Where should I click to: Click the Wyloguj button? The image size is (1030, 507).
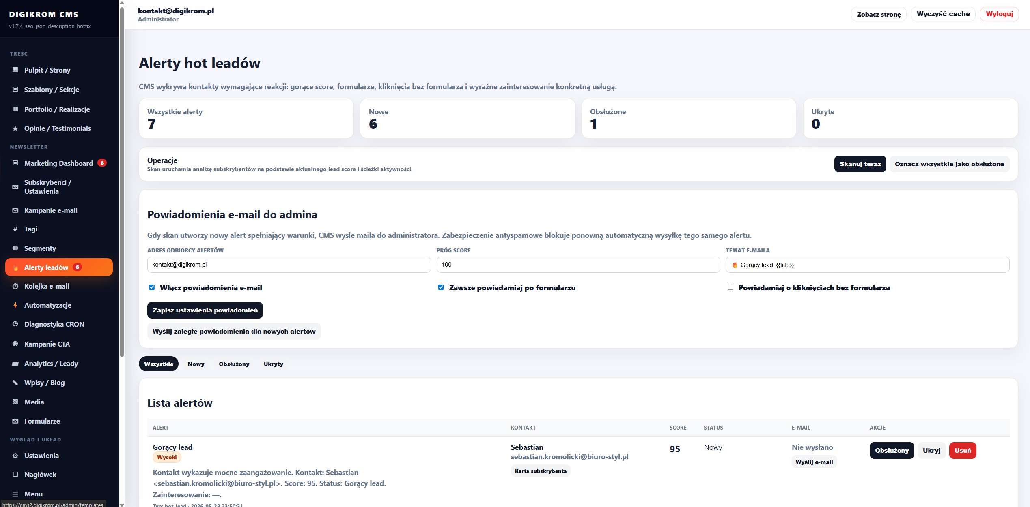(999, 14)
